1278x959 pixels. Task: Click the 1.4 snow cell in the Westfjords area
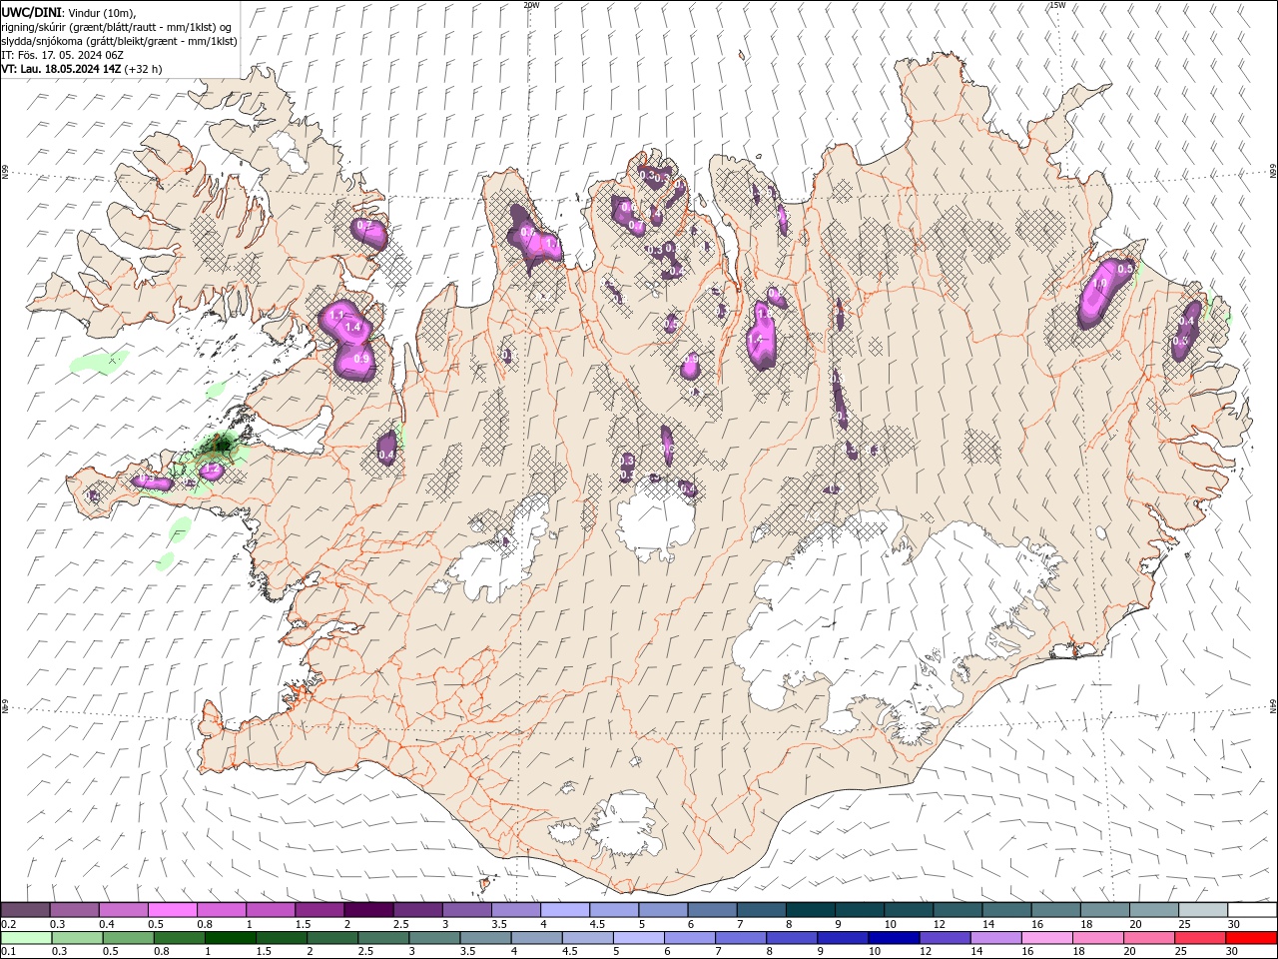pyautogui.click(x=351, y=327)
